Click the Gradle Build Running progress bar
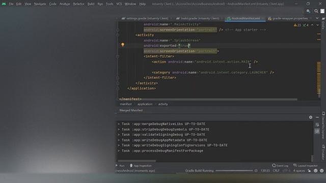Screen dimensions: 326x183 pyautogui.click(x=234, y=171)
